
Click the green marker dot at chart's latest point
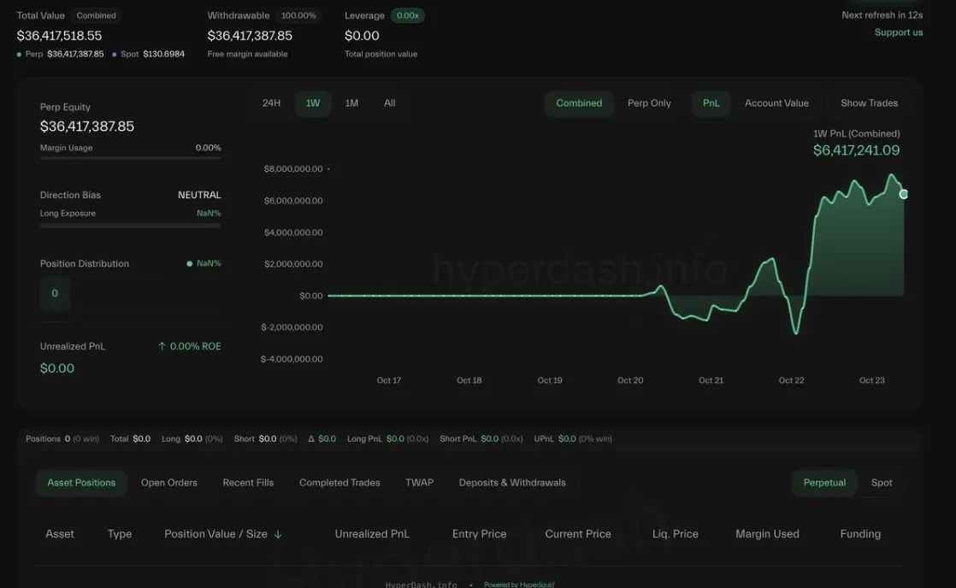tap(904, 193)
